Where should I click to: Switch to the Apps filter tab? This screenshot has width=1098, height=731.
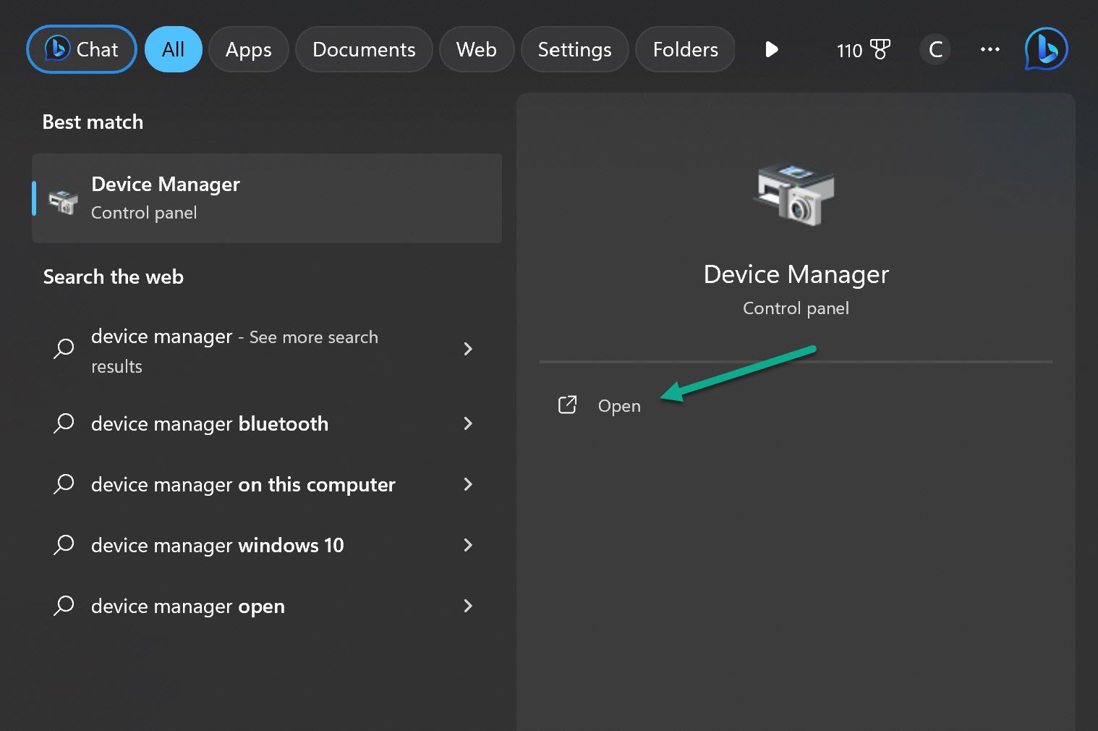248,49
